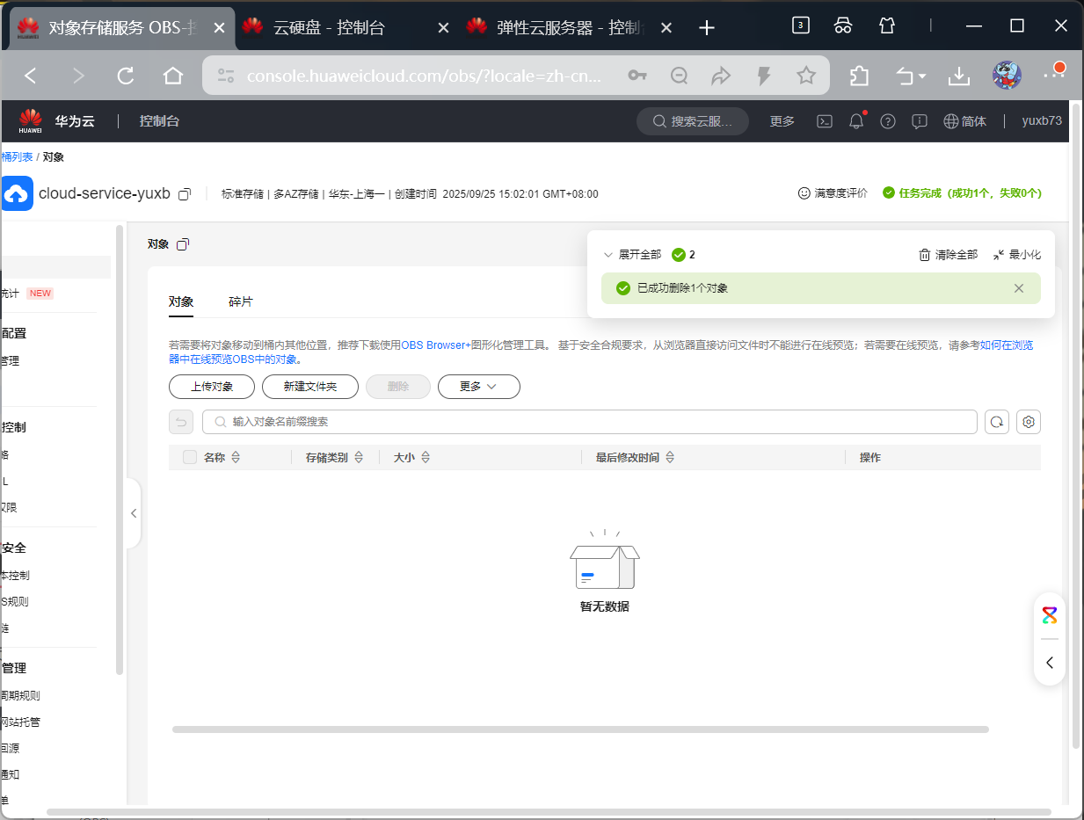This screenshot has height=820, width=1084.
Task: Tick the select-all checkbox in table header
Action: pyautogui.click(x=190, y=457)
